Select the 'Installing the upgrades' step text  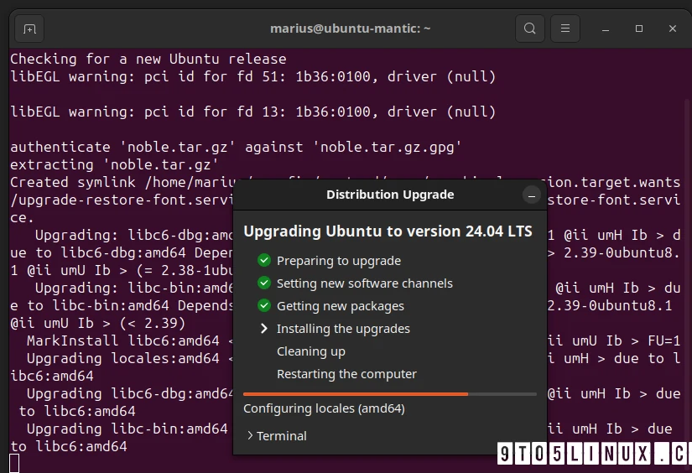click(343, 329)
